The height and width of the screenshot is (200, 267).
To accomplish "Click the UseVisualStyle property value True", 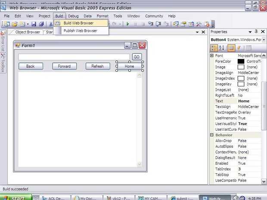I will point(242,123).
